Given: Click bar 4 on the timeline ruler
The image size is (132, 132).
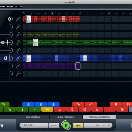Looking at the screenshot, I should coord(109,13).
